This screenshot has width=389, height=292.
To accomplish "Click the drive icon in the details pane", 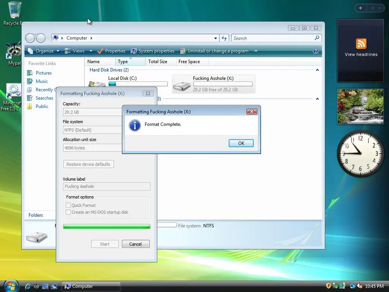I will point(37,237).
